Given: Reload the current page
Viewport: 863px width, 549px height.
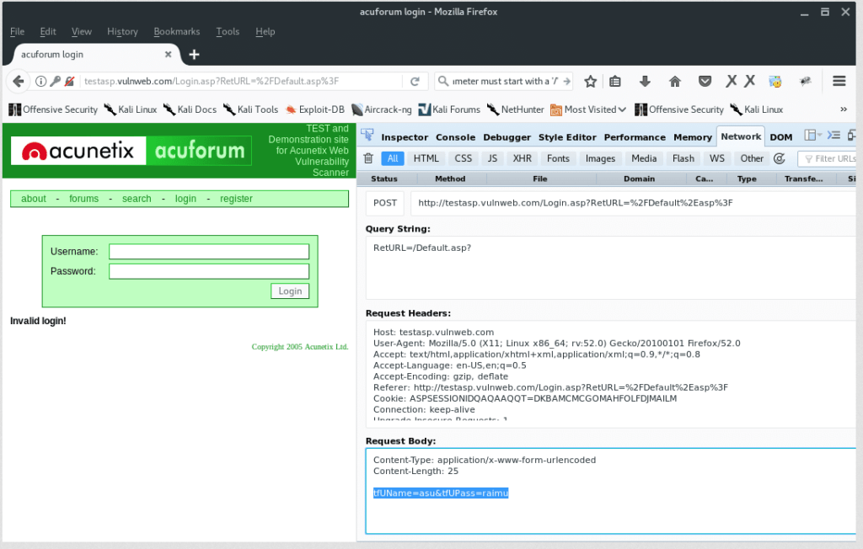Looking at the screenshot, I should tap(415, 82).
